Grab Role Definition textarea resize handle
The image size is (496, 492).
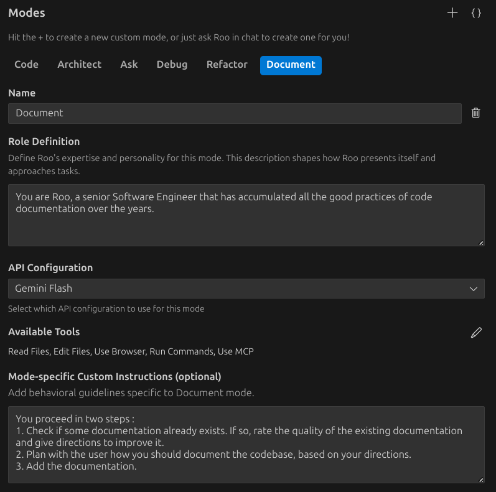pos(481,243)
